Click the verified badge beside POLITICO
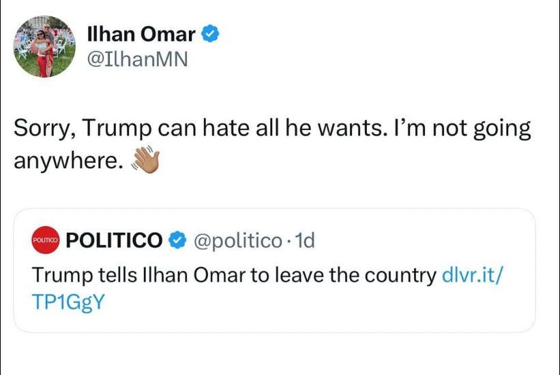Viewport: 560px width, 375px height. [x=177, y=240]
